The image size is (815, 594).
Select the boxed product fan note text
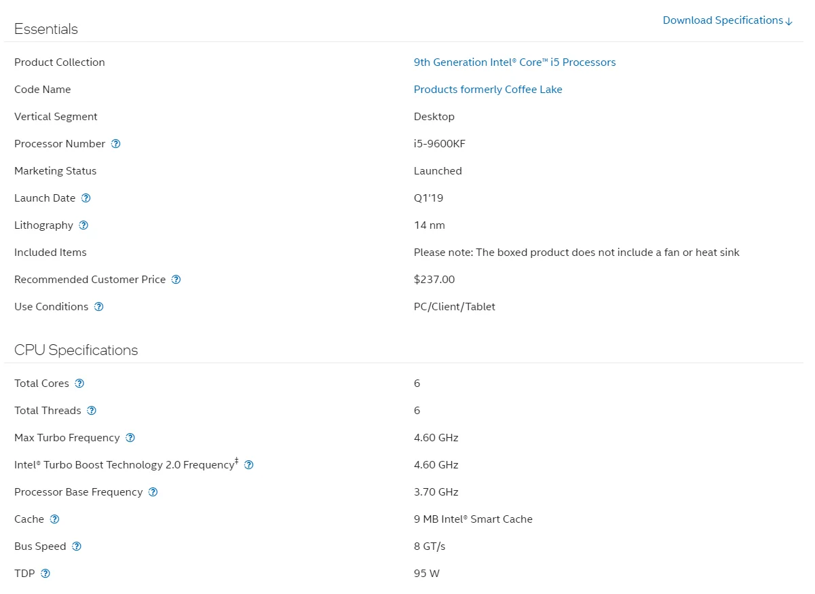coord(577,253)
